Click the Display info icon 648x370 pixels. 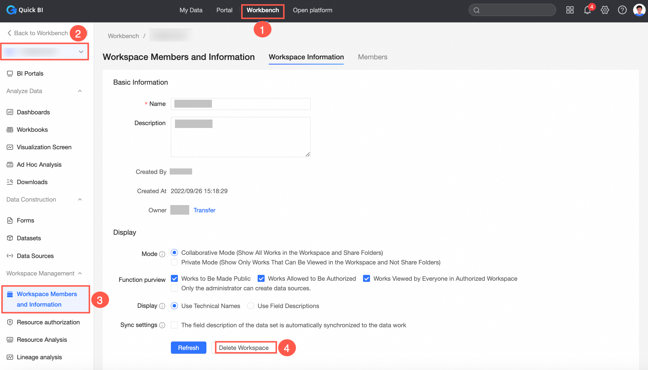click(x=162, y=306)
